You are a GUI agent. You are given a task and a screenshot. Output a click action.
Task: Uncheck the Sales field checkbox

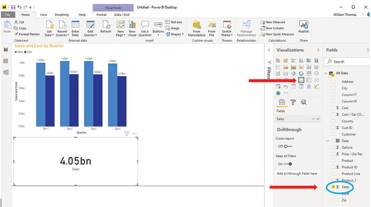[332, 187]
